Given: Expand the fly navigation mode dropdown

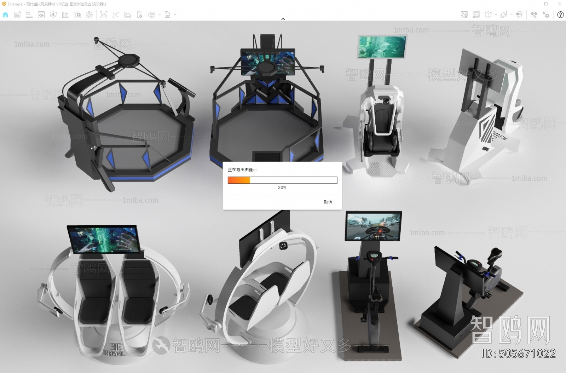Looking at the screenshot, I should click(511, 15).
